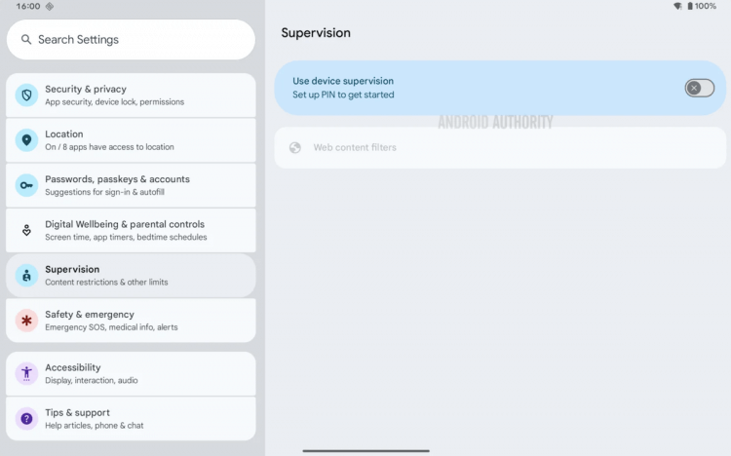Open Web content filters option
Screen dimensions: 731x456
(500, 148)
